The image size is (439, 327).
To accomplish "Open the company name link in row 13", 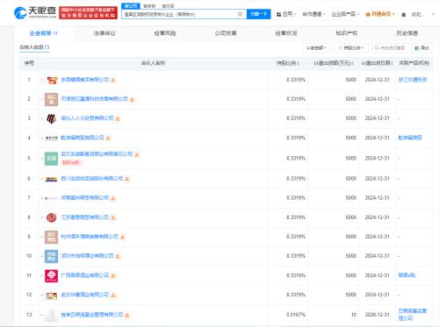I will tap(92, 315).
